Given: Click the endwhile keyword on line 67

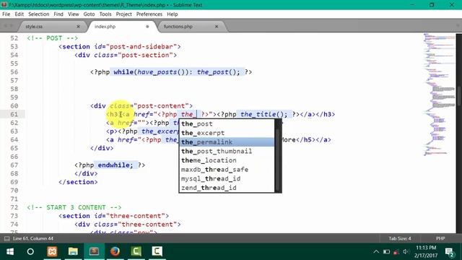Looking at the screenshot, I should (115, 165).
